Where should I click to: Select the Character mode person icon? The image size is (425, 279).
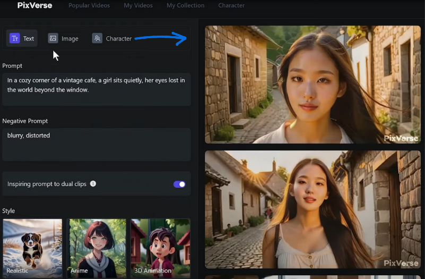[97, 38]
